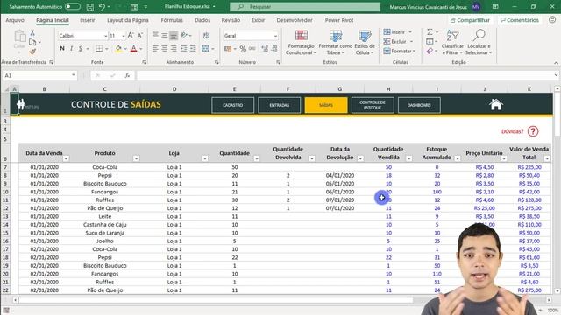Click the Formatar cells button
561x315 pixels.
point(400,52)
